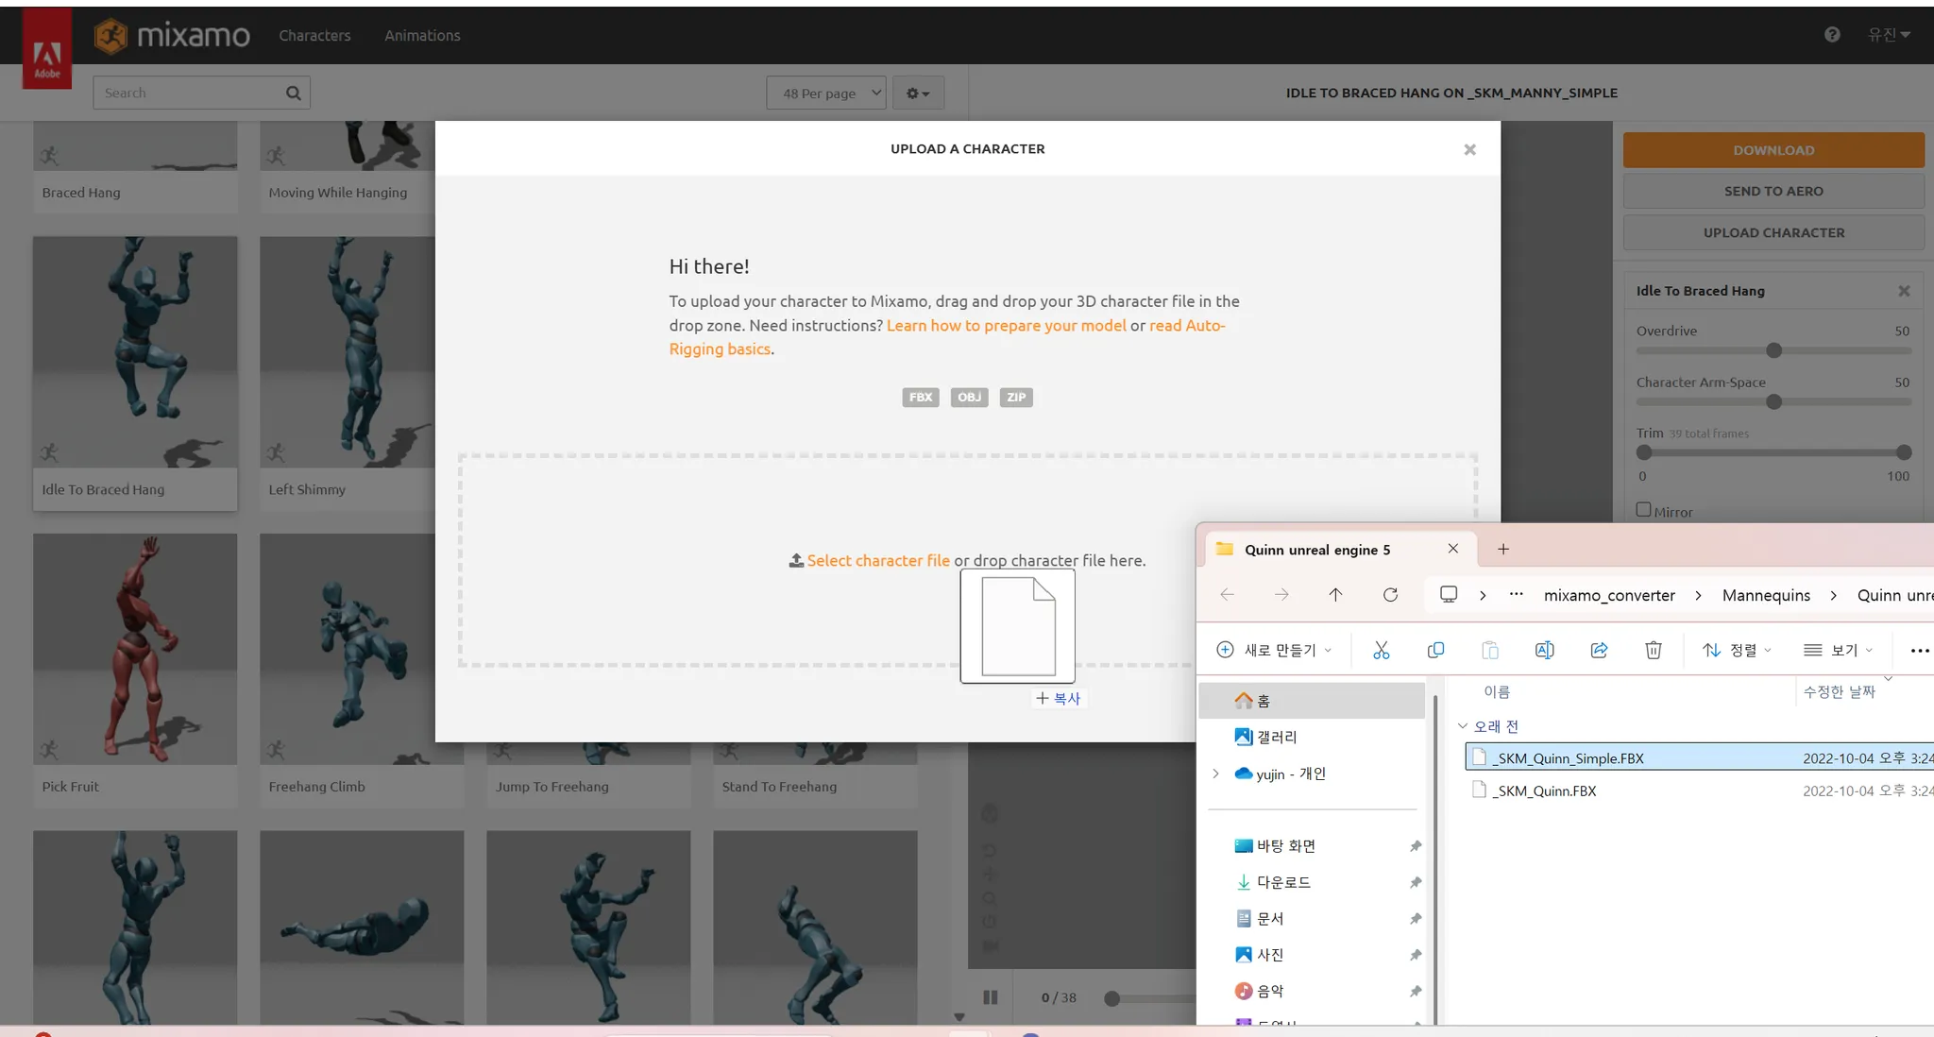Click the cut scissors icon in Explorer
Viewport: 1934px width, 1037px height.
pos(1381,650)
